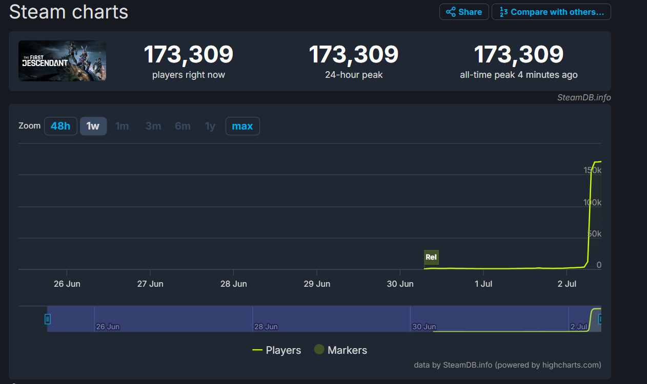Pick the 6m zoom option
This screenshot has width=647, height=384.
183,126
